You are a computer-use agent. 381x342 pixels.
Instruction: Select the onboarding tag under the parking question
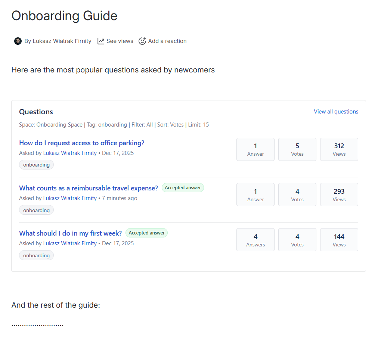(x=36, y=165)
